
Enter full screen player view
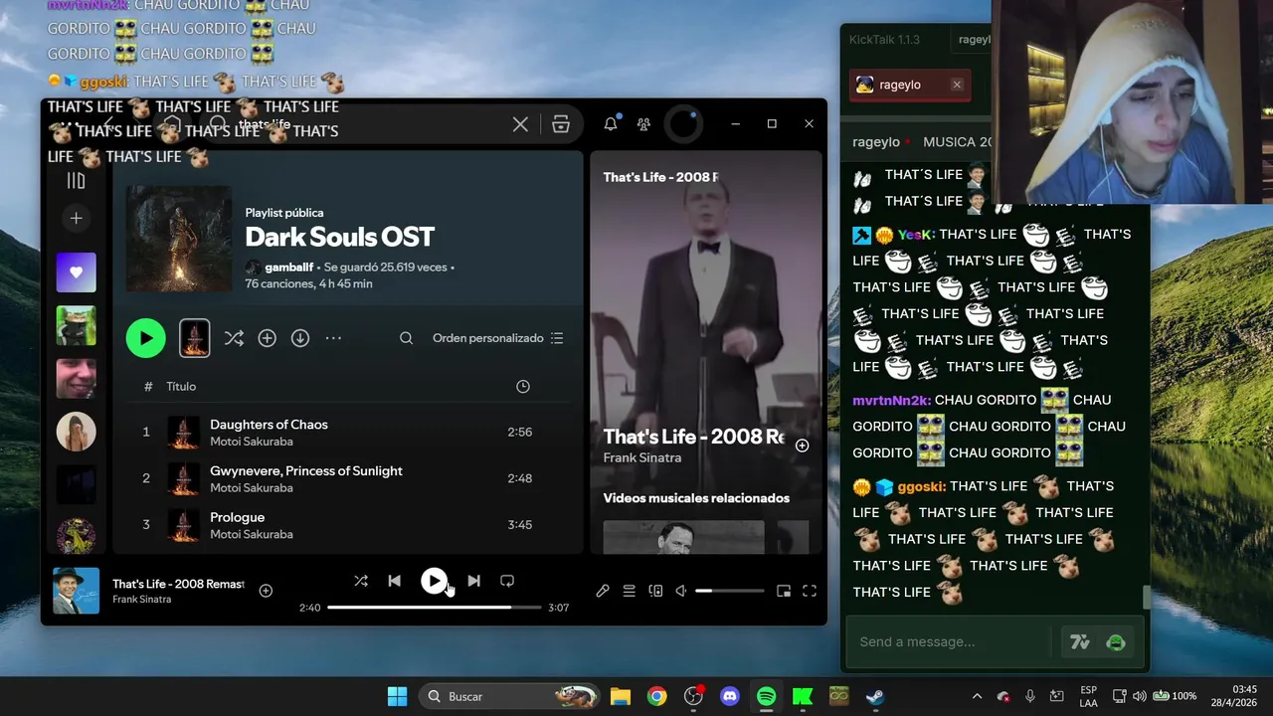coord(810,591)
